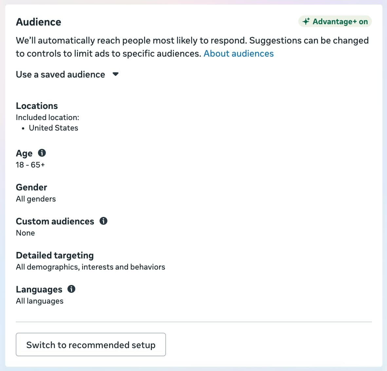
Task: Expand the saved audience dropdown arrow
Action: point(115,74)
